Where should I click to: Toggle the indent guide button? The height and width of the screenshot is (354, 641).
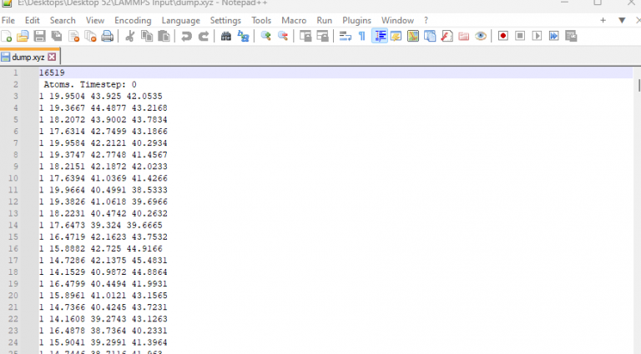pyautogui.click(x=380, y=36)
